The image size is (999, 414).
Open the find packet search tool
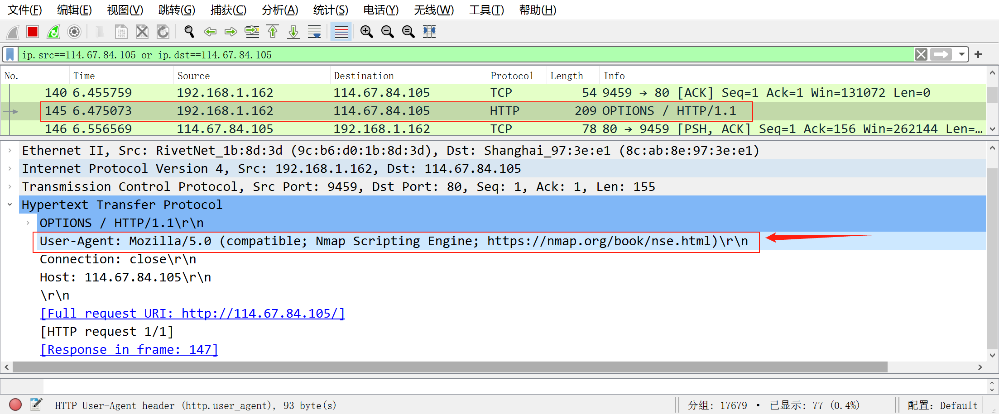pos(189,32)
